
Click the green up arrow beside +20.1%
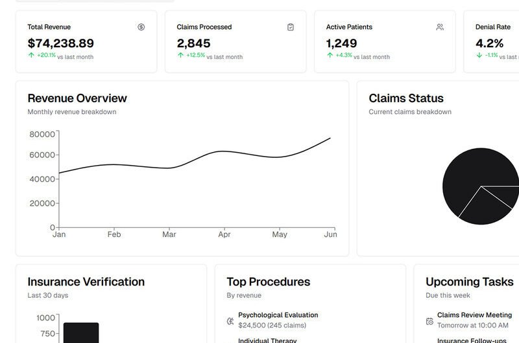tap(31, 56)
